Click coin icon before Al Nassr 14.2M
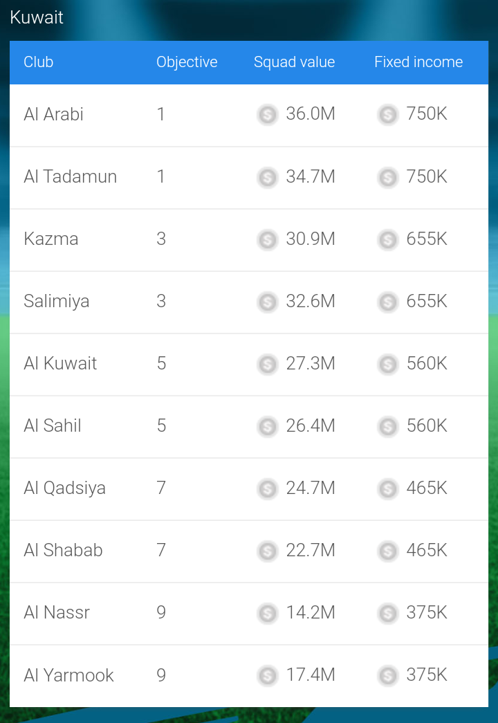Viewport: 498px width, 723px height. (x=268, y=614)
